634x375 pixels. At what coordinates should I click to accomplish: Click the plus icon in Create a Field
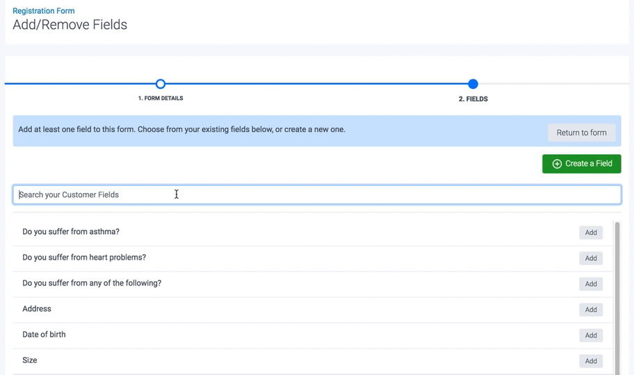pyautogui.click(x=557, y=164)
